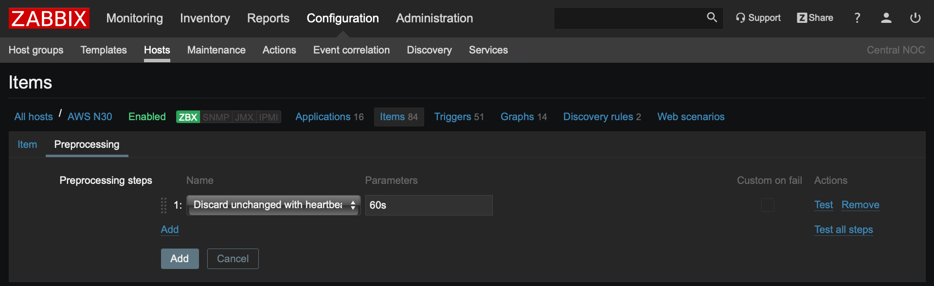The width and height of the screenshot is (934, 286).
Task: Toggle the Custom on fail checkbox
Action: (768, 205)
